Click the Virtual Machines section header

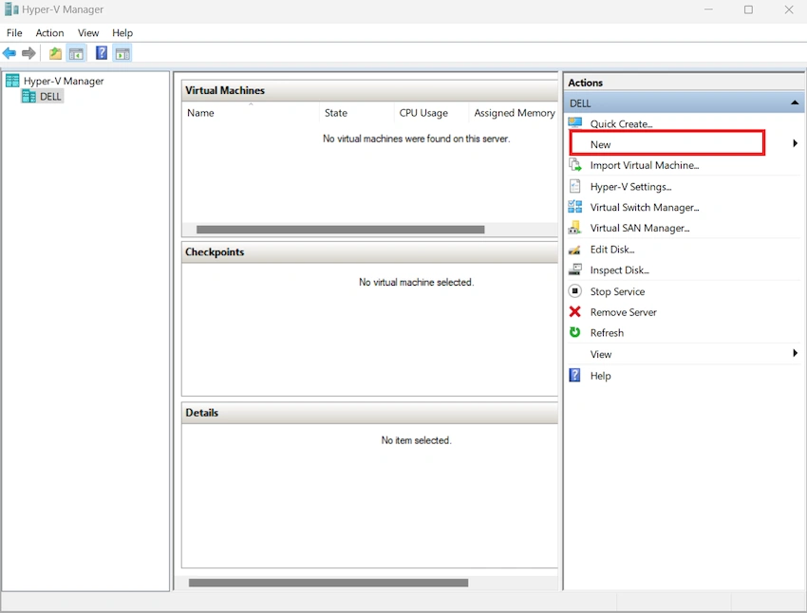point(369,90)
